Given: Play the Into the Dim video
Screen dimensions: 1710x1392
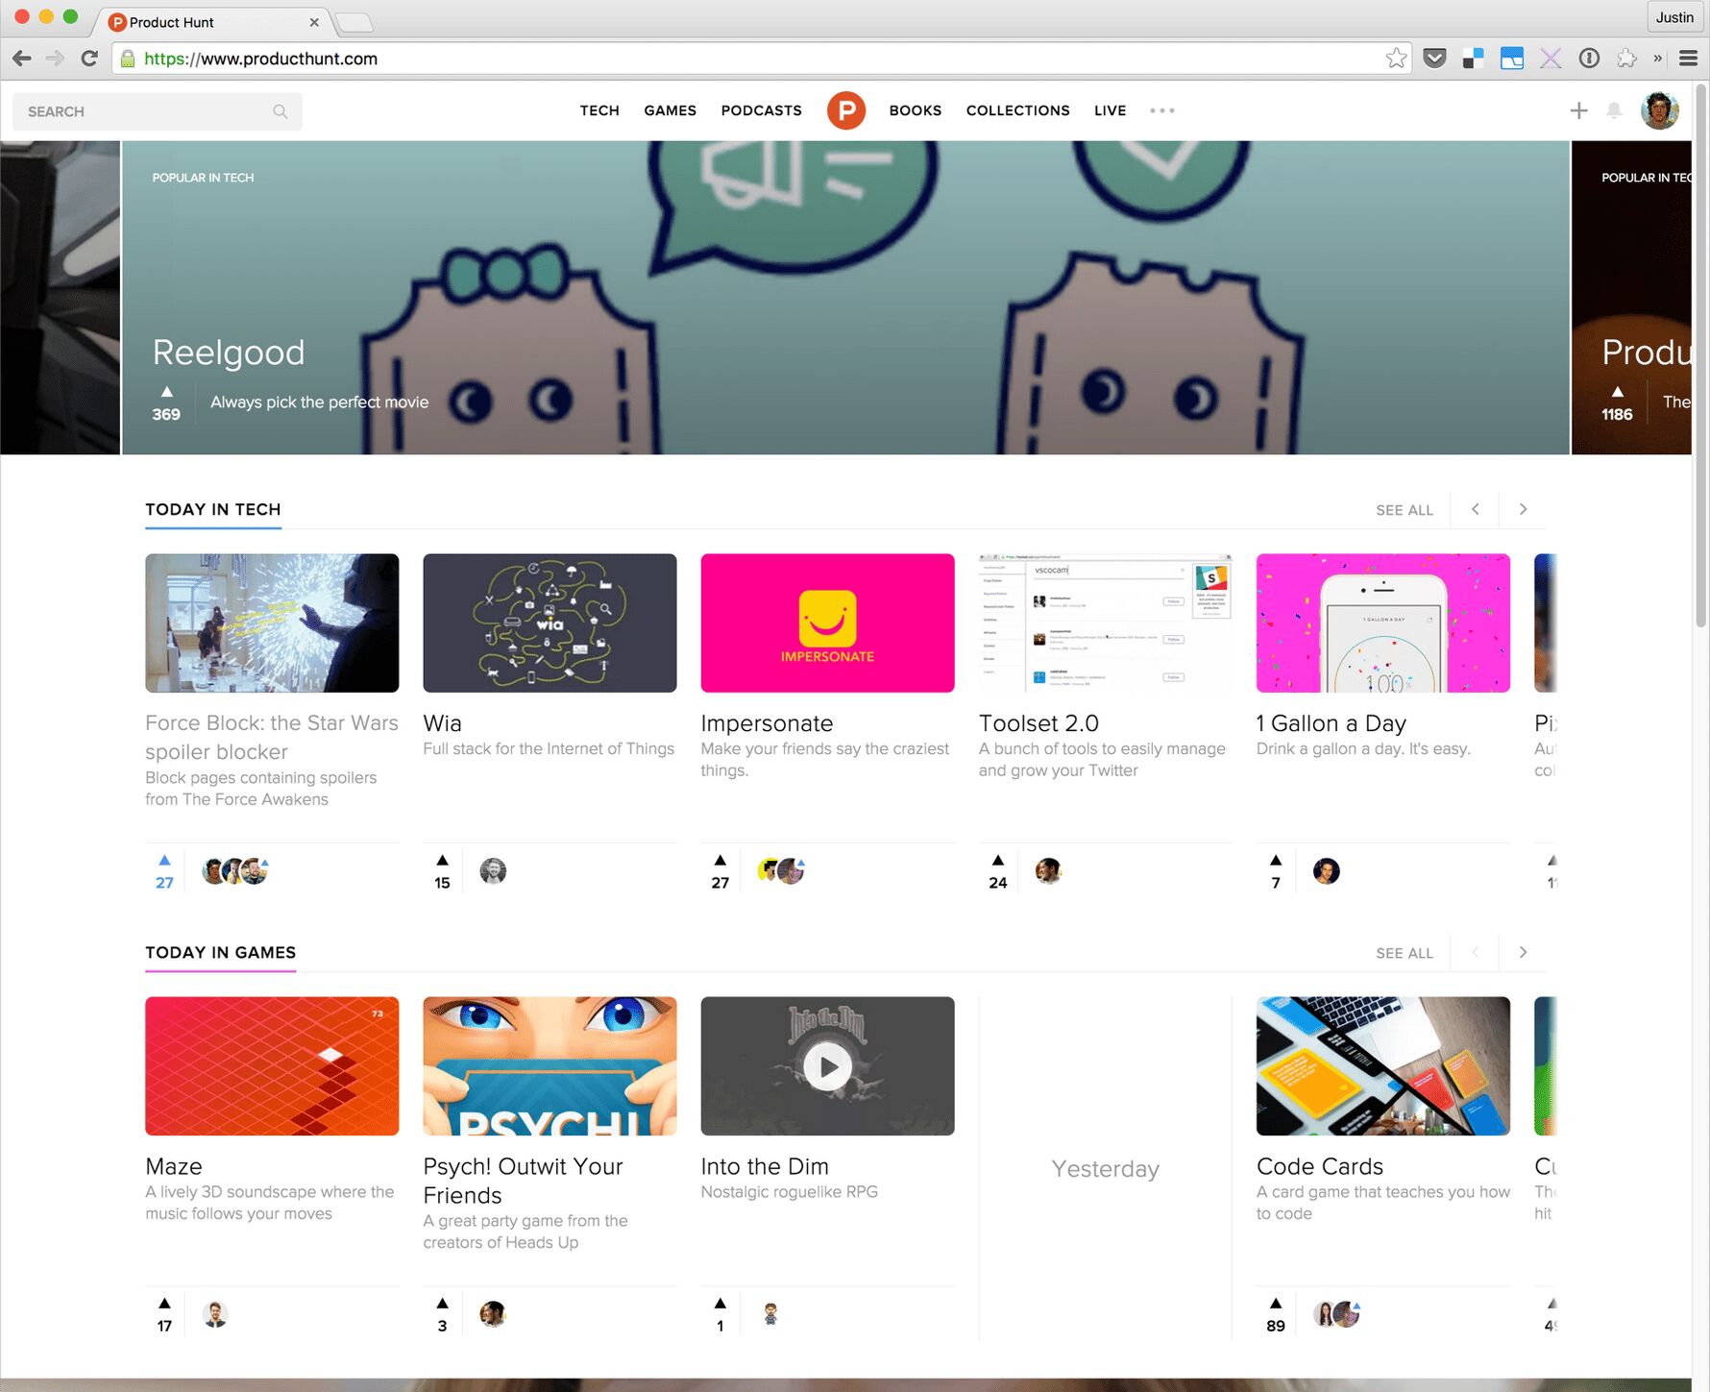Looking at the screenshot, I should pos(827,1066).
